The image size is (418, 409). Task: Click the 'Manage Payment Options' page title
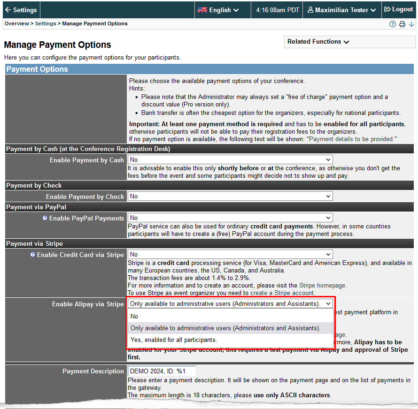(x=58, y=45)
